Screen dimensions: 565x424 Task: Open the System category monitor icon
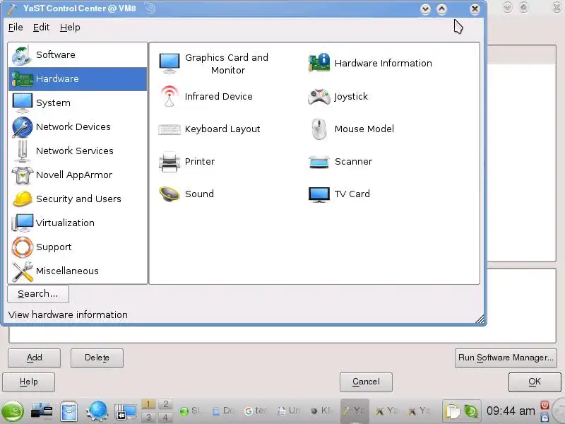(x=22, y=102)
